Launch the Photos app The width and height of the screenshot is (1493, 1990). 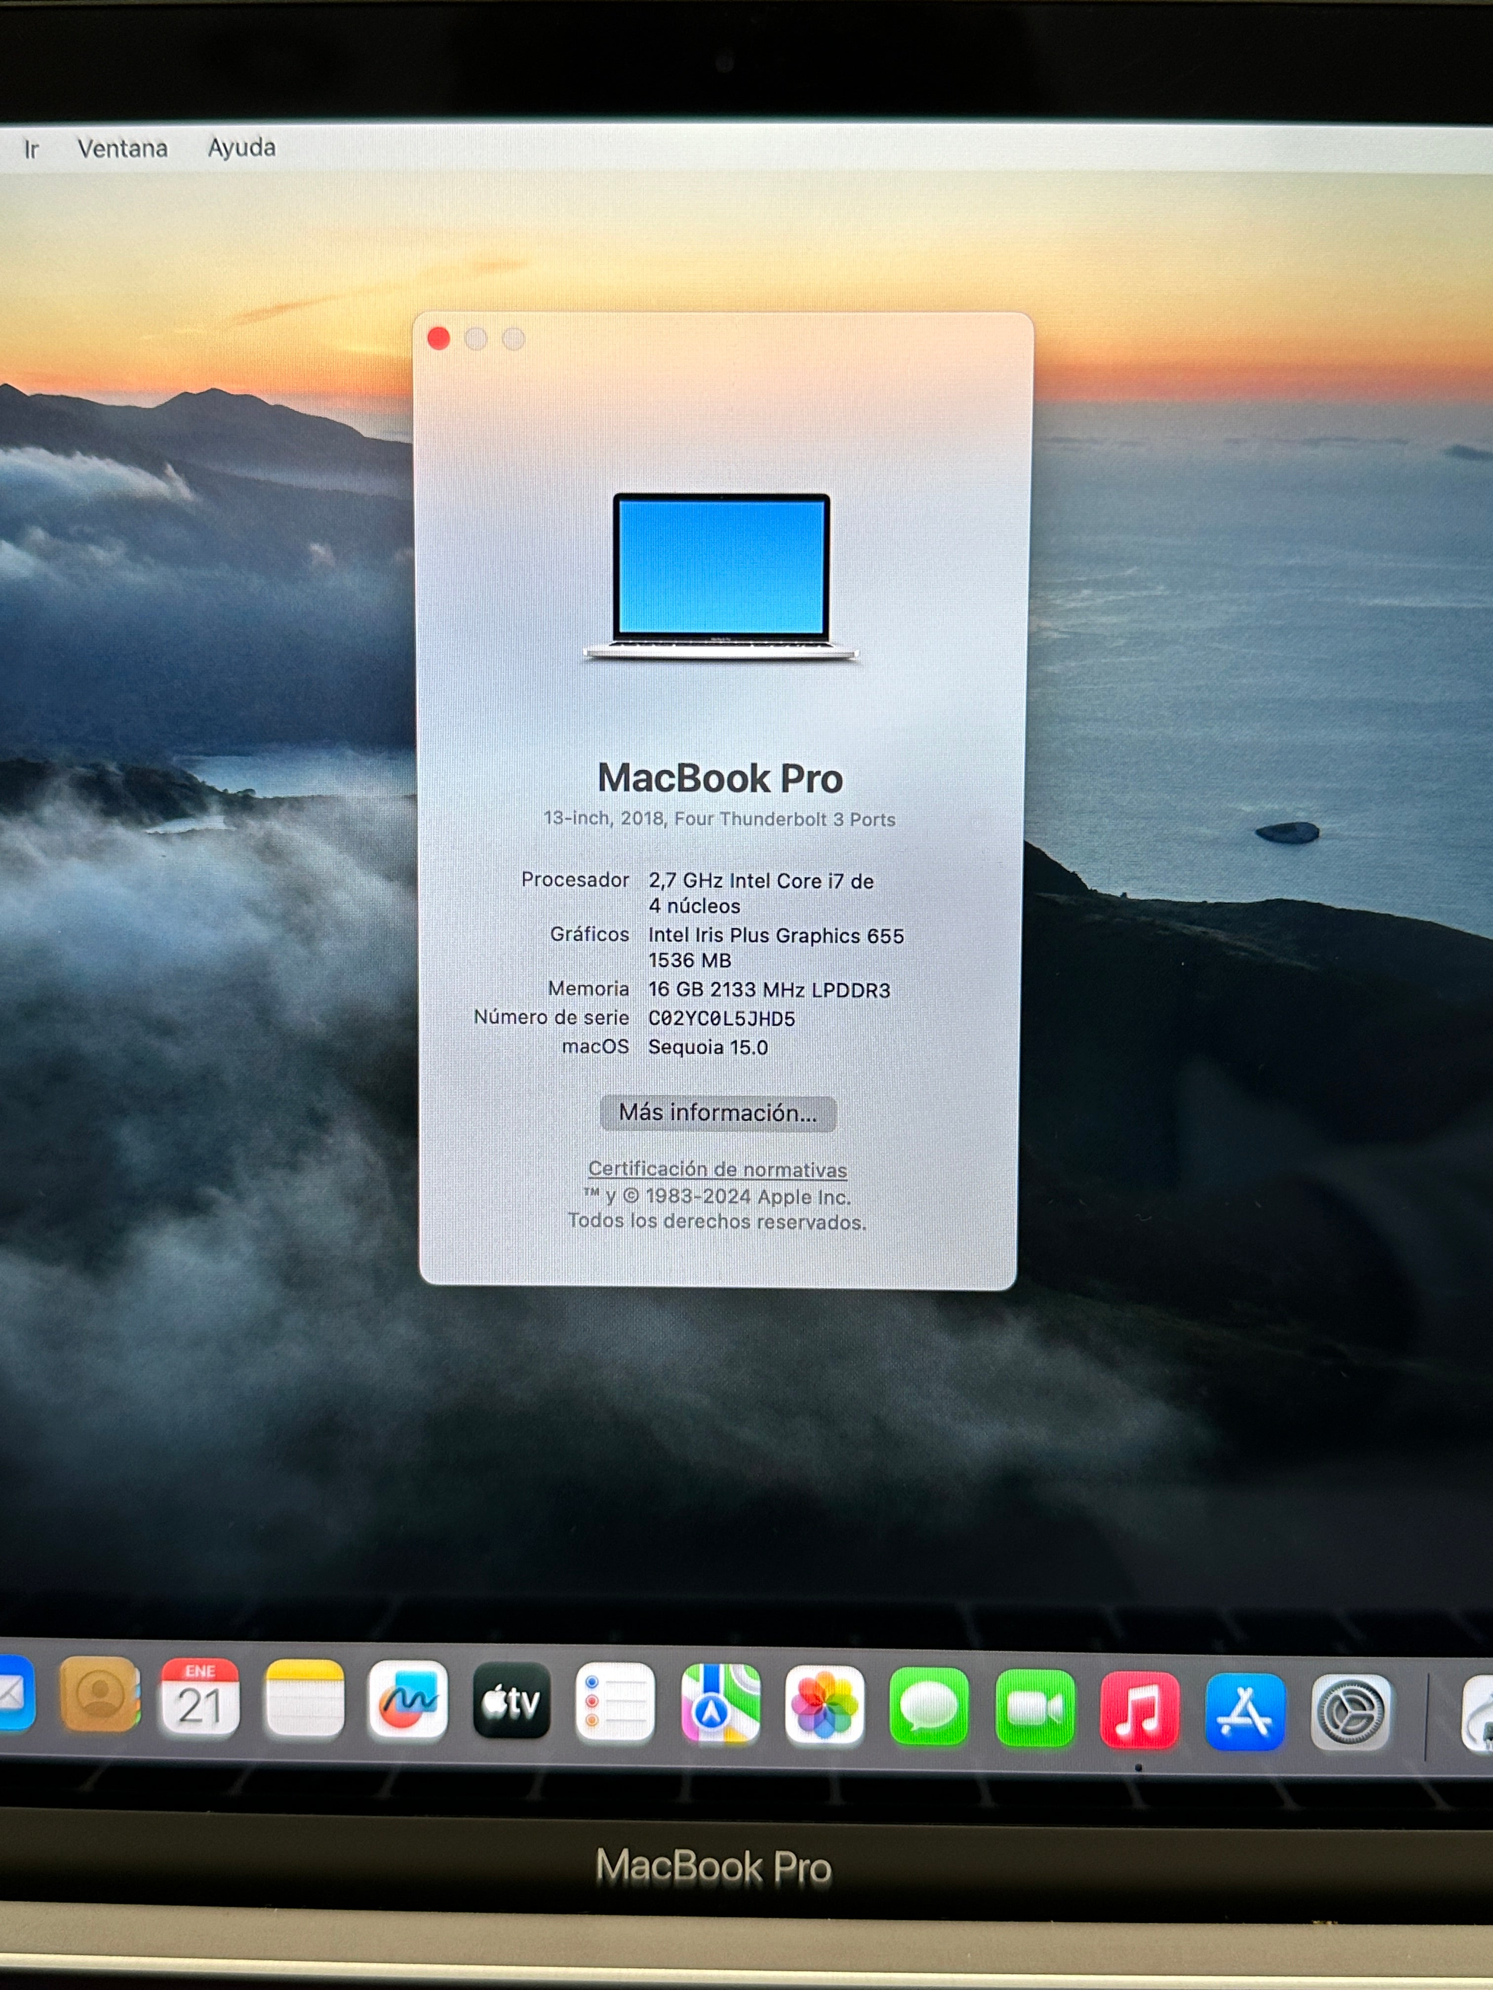825,1705
